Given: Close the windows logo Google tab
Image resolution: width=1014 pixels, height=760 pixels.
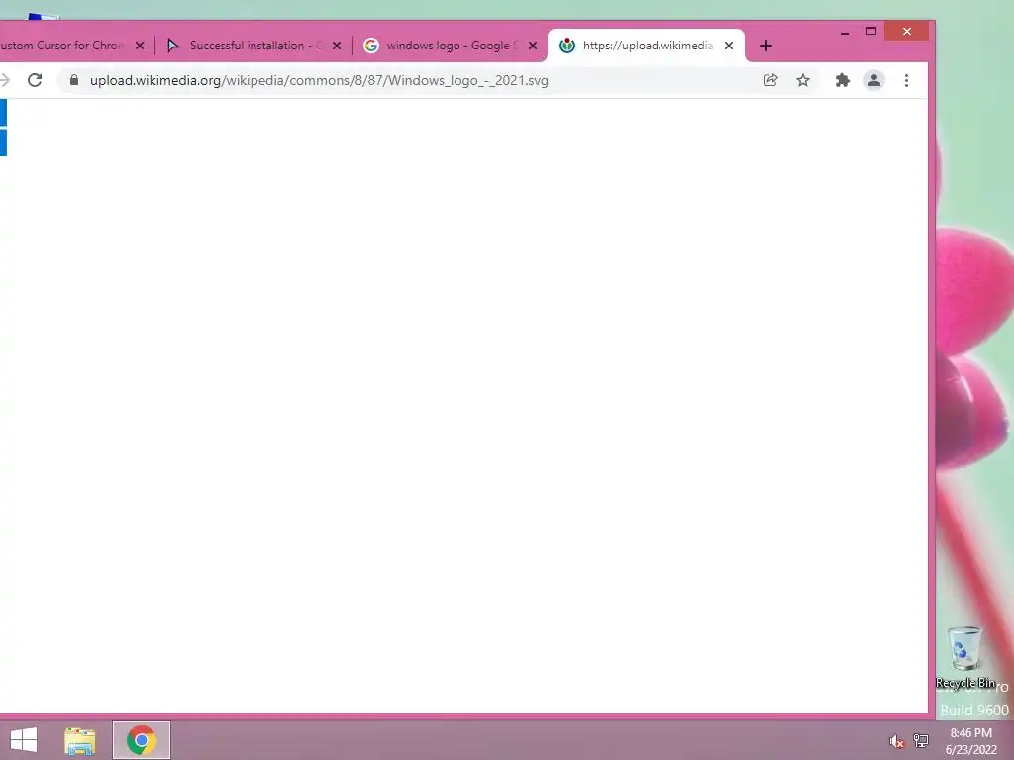Looking at the screenshot, I should click(532, 46).
